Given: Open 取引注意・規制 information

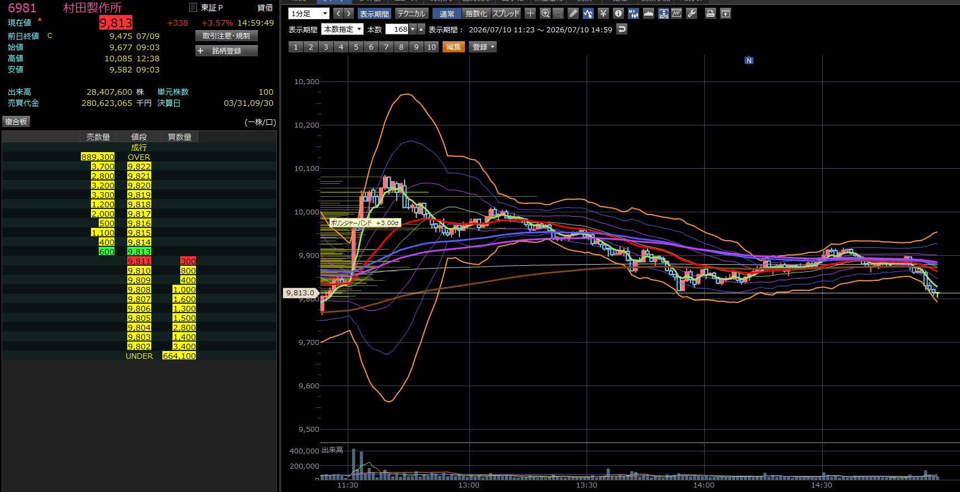Looking at the screenshot, I should (227, 36).
